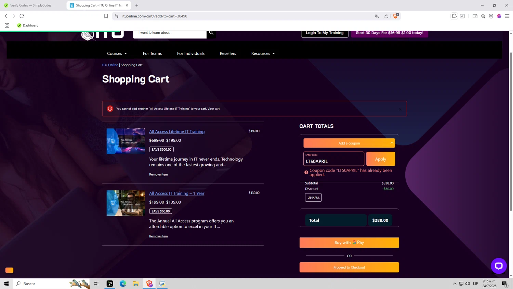Viewport: 513px width, 289px height.
Task: Open the Brave Shields icon
Action: tap(396, 16)
